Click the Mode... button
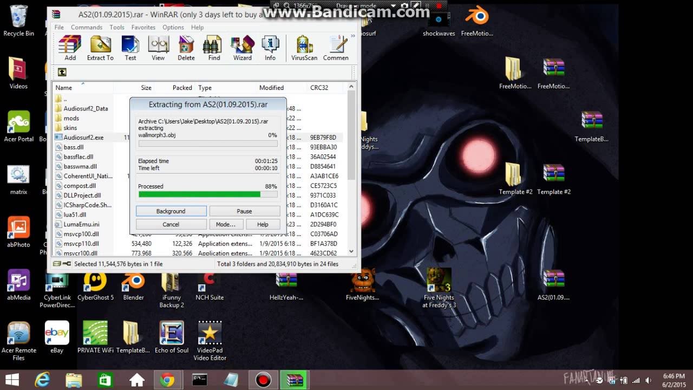Viewport: 693px width, 390px height. point(226,224)
